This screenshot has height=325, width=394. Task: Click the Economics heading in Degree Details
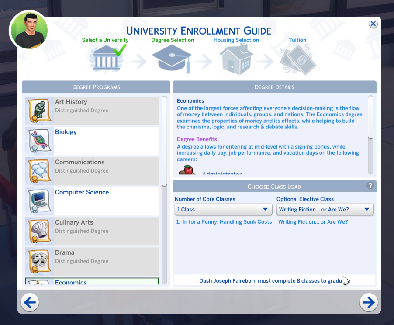(190, 101)
